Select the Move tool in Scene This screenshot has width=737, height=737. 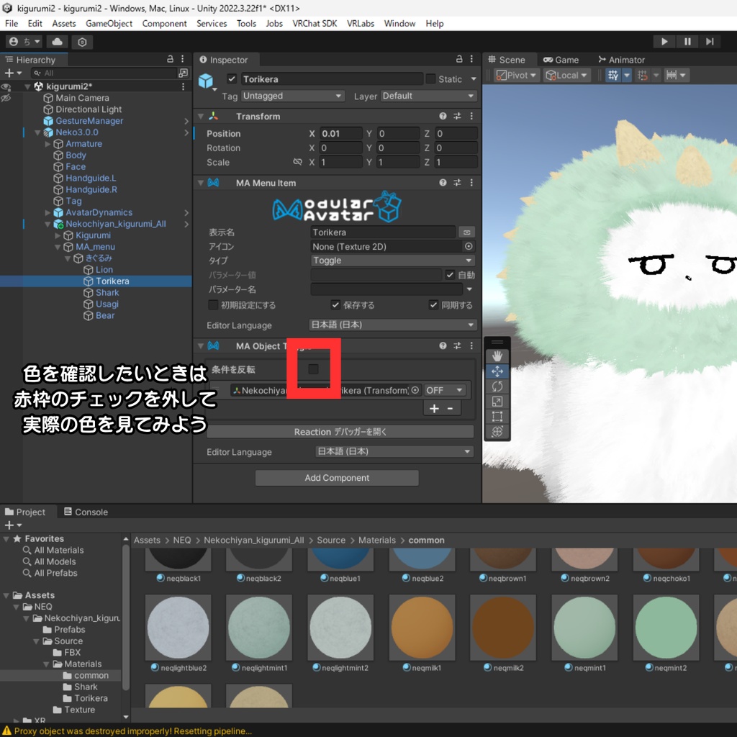(x=497, y=371)
